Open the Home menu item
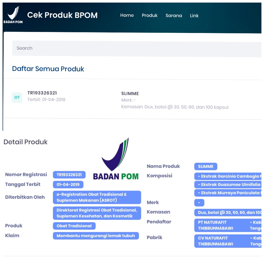Image resolution: width=264 pixels, height=264 pixels. pos(127,15)
